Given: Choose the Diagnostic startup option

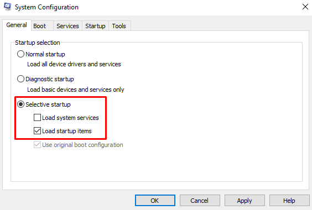Looking at the screenshot, I should point(20,79).
